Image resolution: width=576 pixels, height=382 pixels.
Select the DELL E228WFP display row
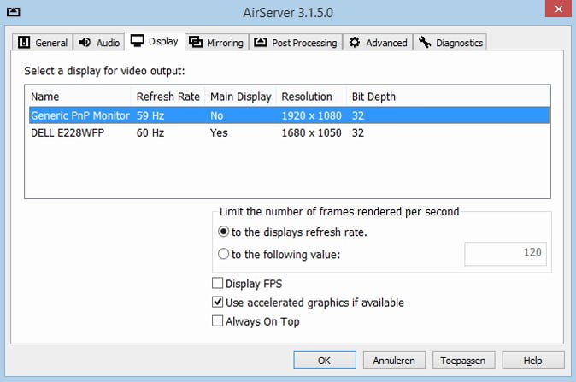289,132
